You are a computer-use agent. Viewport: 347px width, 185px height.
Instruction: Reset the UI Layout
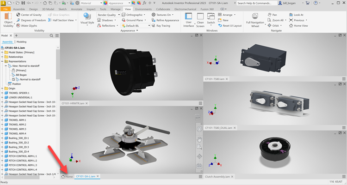229,26
